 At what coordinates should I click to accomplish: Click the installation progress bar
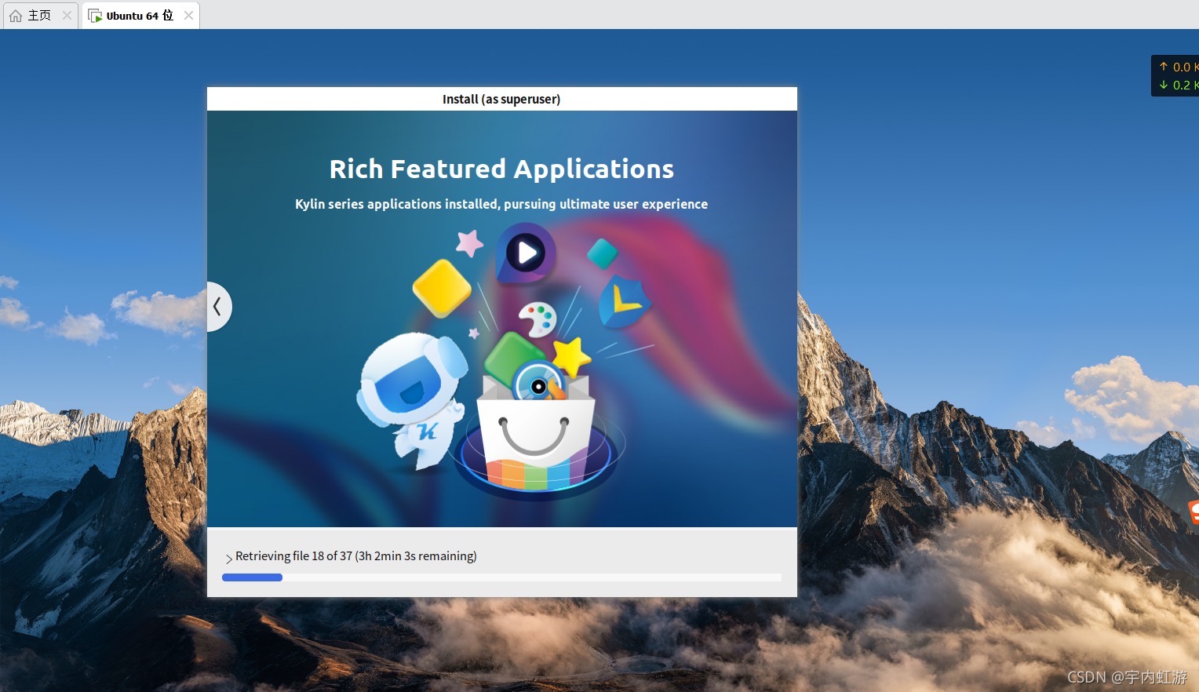coord(501,577)
